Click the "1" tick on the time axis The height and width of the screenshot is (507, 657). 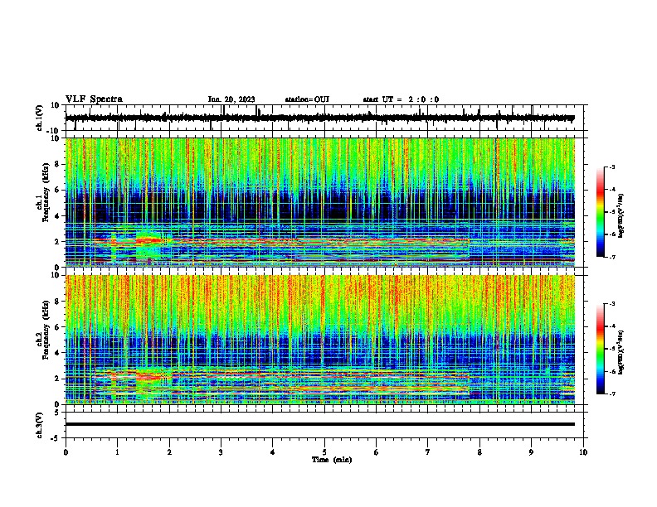117,452
